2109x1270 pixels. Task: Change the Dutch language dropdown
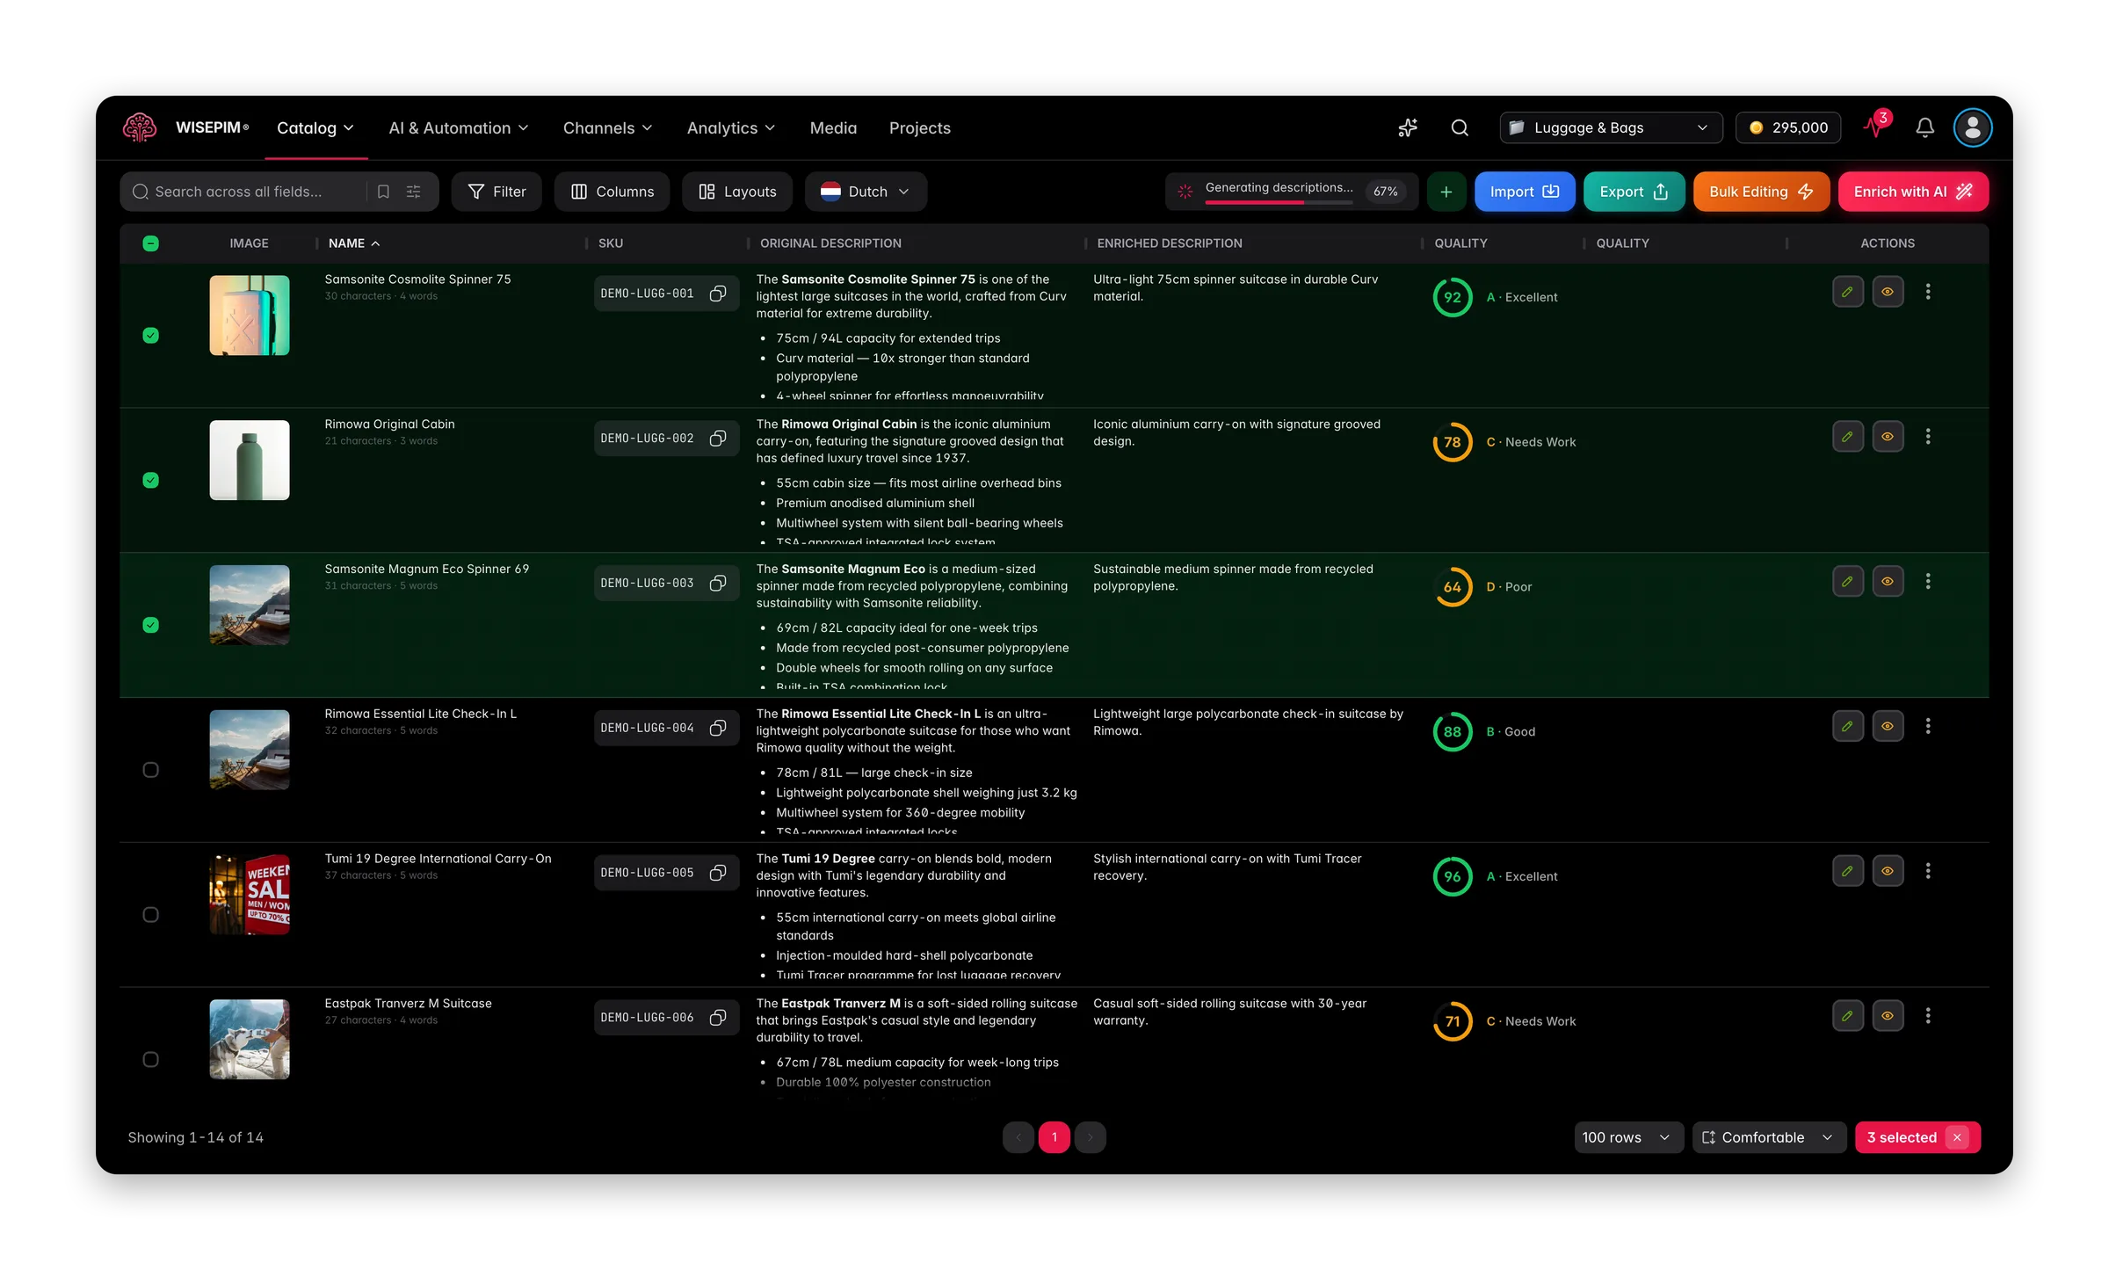pos(866,192)
